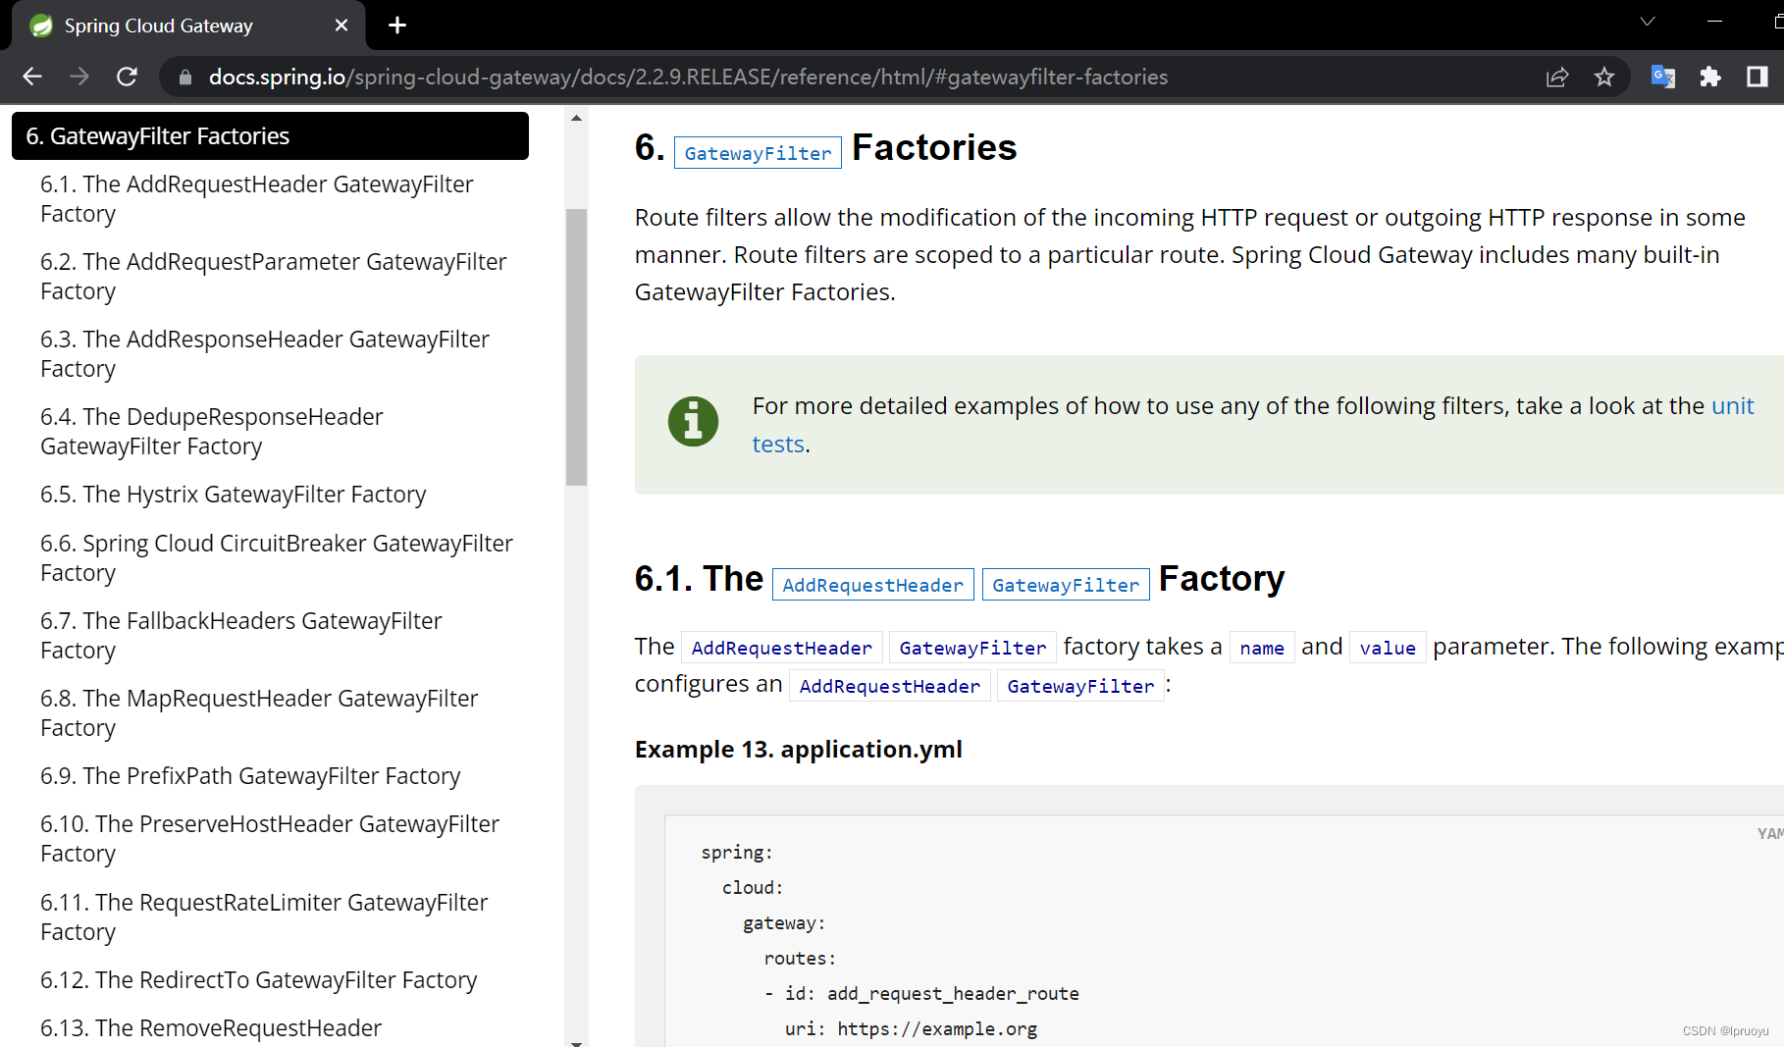Screen dimensions: 1784x1047
Task: Click '6. GatewayFilter Factories' main heading
Action: coord(826,148)
